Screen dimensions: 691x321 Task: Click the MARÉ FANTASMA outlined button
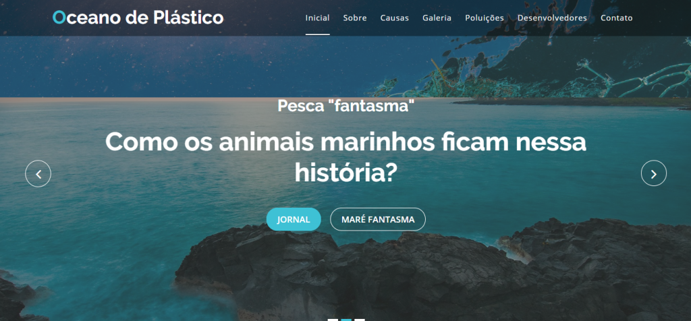(378, 219)
